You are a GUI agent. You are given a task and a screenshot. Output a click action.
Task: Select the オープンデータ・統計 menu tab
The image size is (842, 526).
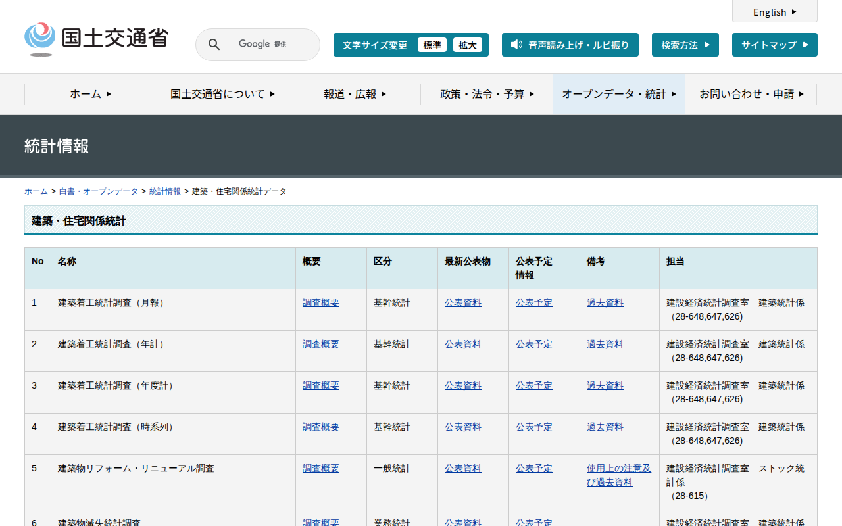coord(618,94)
